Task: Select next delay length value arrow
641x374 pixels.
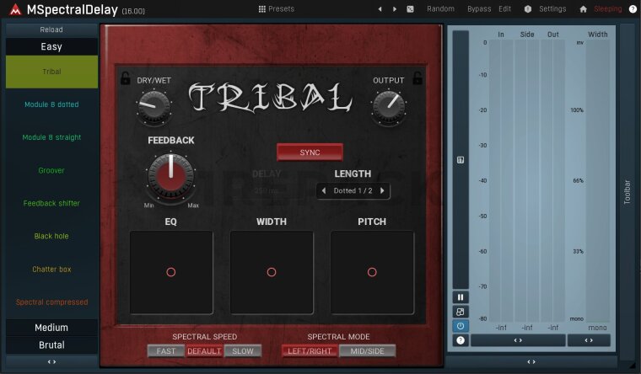Action: click(x=382, y=191)
